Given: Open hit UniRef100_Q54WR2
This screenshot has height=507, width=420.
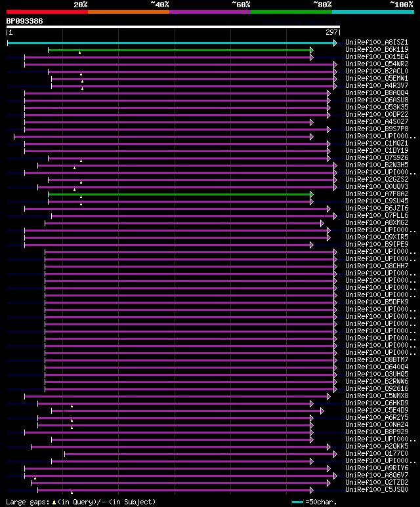Looking at the screenshot, I should [x=377, y=64].
